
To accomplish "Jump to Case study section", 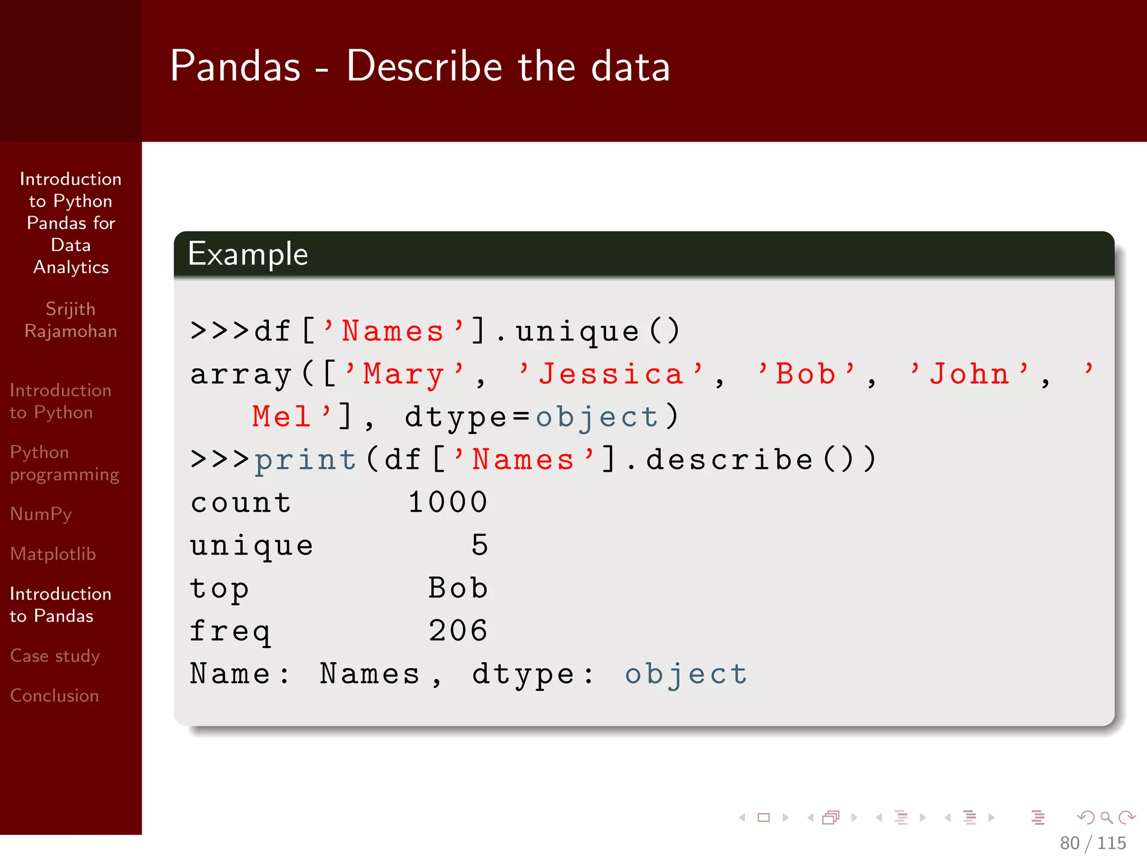I will (x=55, y=656).
